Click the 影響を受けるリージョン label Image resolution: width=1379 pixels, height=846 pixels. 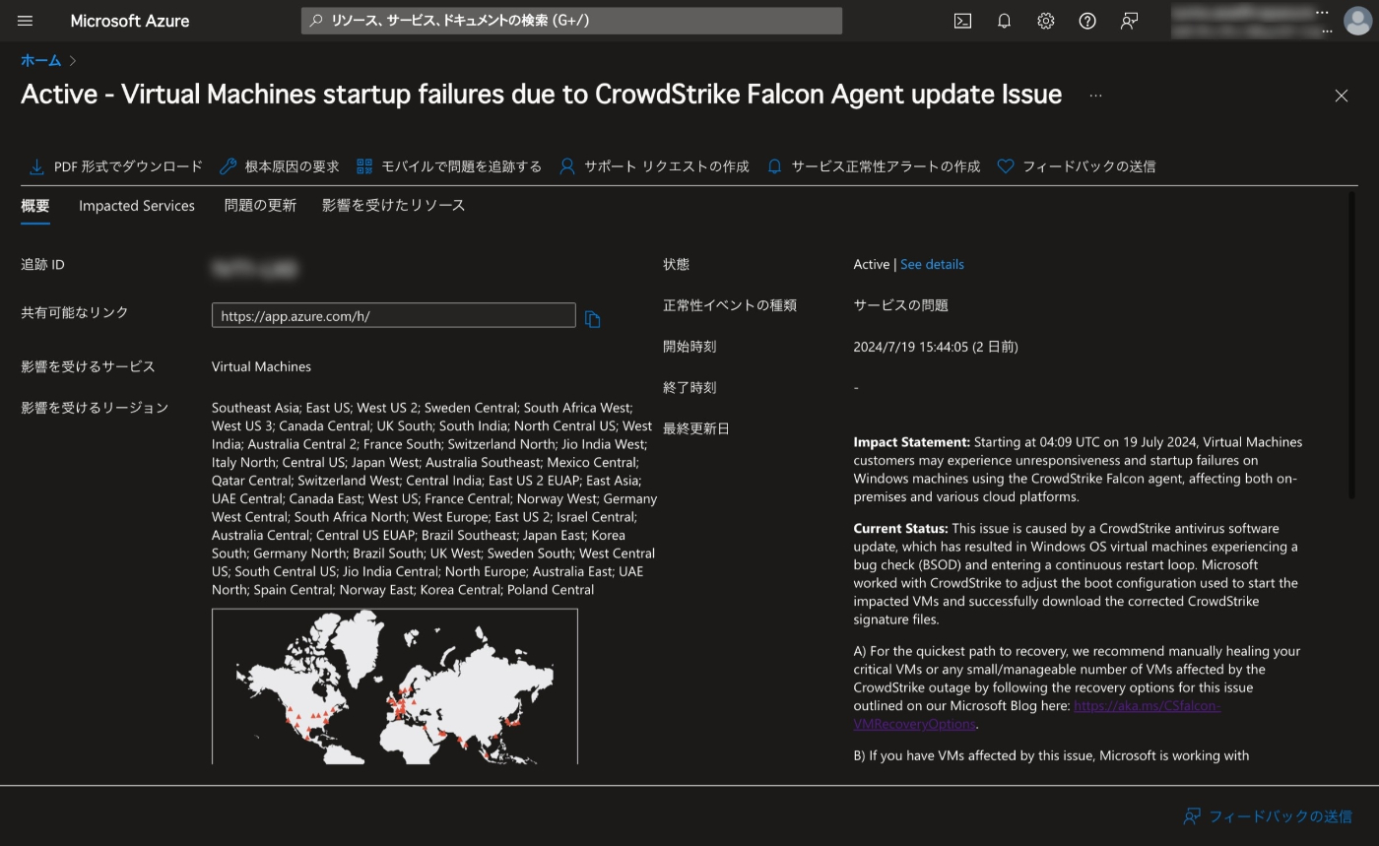[95, 408]
